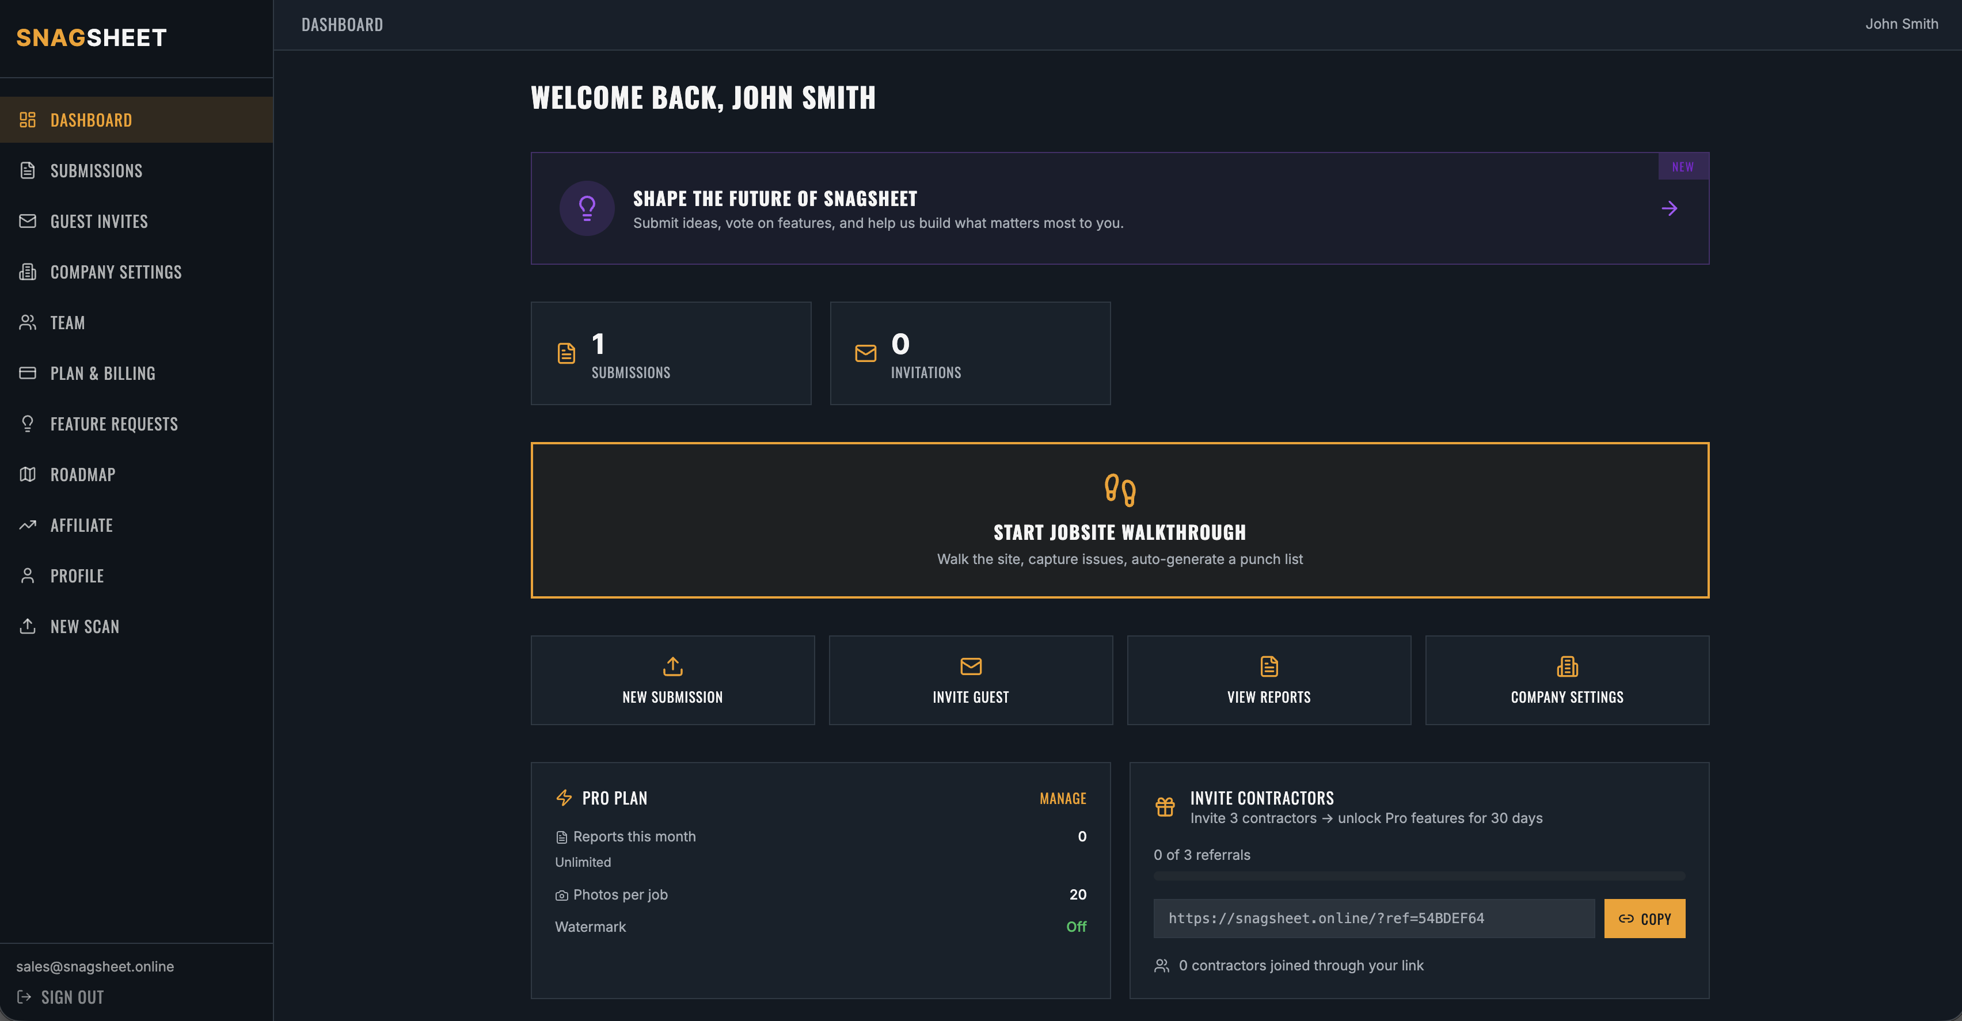Screen dimensions: 1962x1021
Task: Click the referral link URL field
Action: pos(1374,918)
